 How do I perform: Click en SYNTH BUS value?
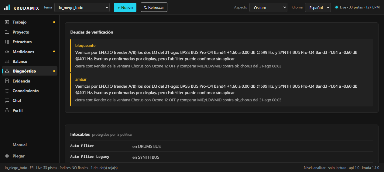tap(146, 157)
